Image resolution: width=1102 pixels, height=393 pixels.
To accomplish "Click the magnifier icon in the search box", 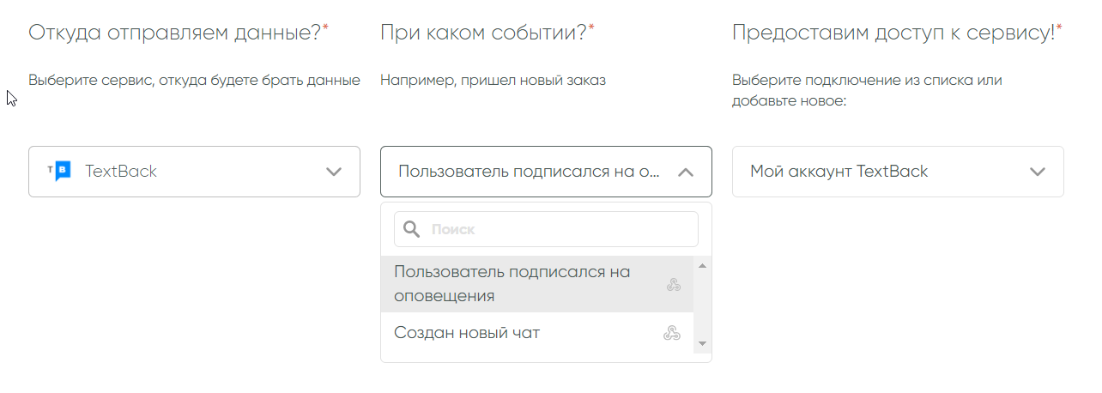I will 412,229.
